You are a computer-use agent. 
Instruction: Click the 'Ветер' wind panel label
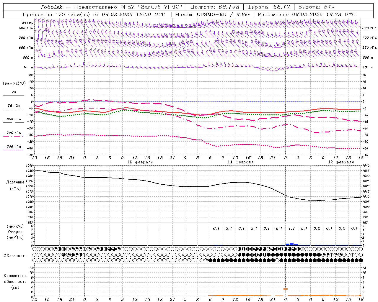click(27, 22)
